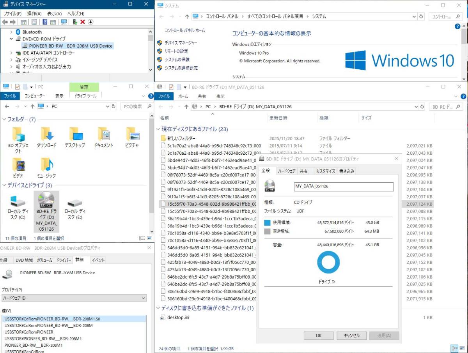The width and height of the screenshot is (468, 353).
Task: Select the ダウンロード folder in PC window
Action: pyautogui.click(x=47, y=138)
